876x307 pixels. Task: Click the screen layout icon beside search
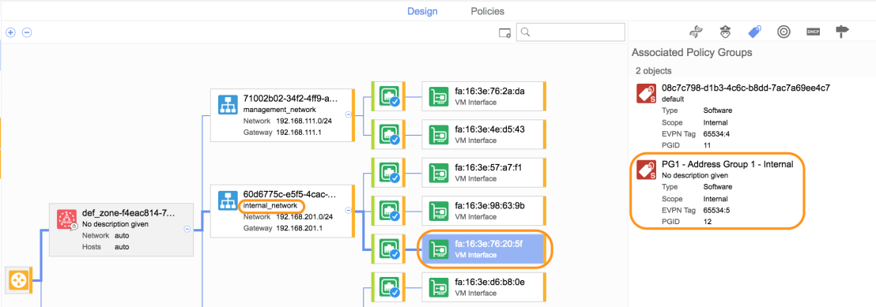(x=505, y=33)
